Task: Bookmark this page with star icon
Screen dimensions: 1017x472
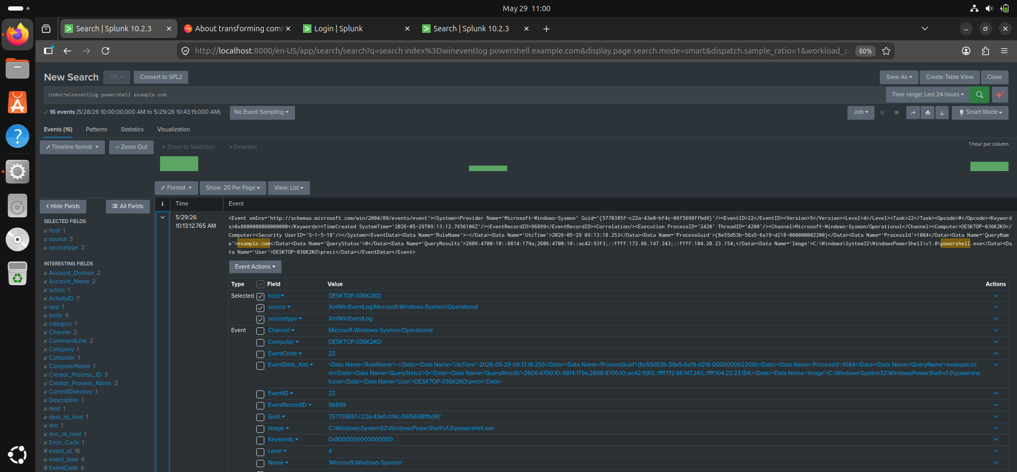Action: [886, 51]
